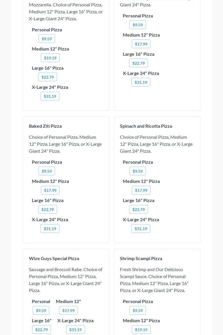The height and width of the screenshot is (335, 223).
Task: Choose Spinach and Ricotta Medium $17.99 price
Action: tap(141, 190)
